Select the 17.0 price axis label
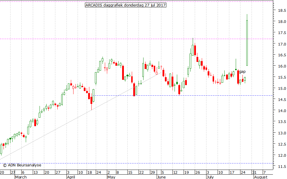 282,44
